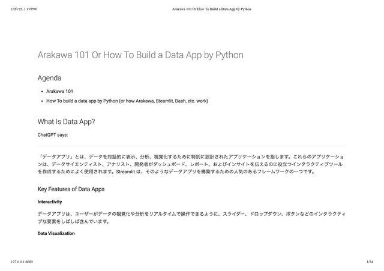
Task: Click the Interactivity subheading
Action: click(50, 201)
